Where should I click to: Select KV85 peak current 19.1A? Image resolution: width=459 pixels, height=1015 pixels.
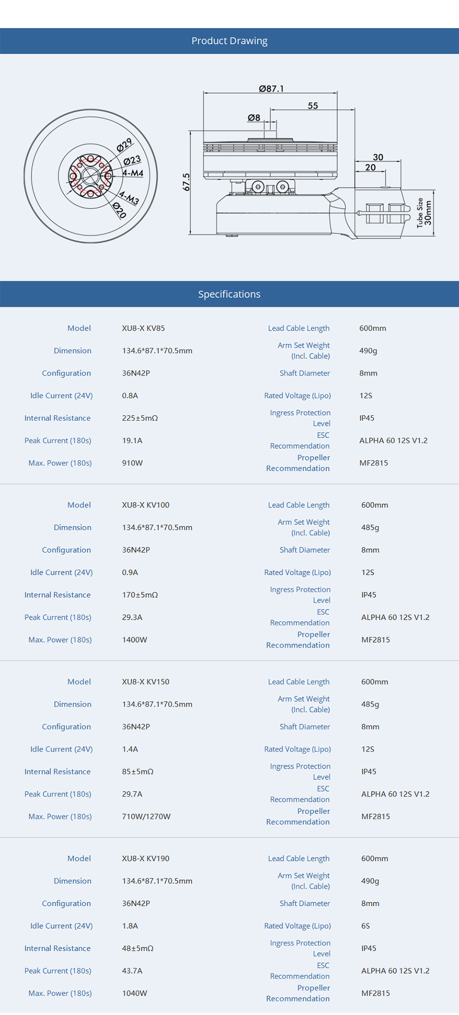[132, 441]
